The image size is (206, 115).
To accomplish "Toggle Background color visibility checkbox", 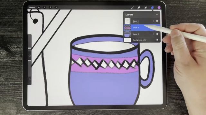I will [x=157, y=40].
